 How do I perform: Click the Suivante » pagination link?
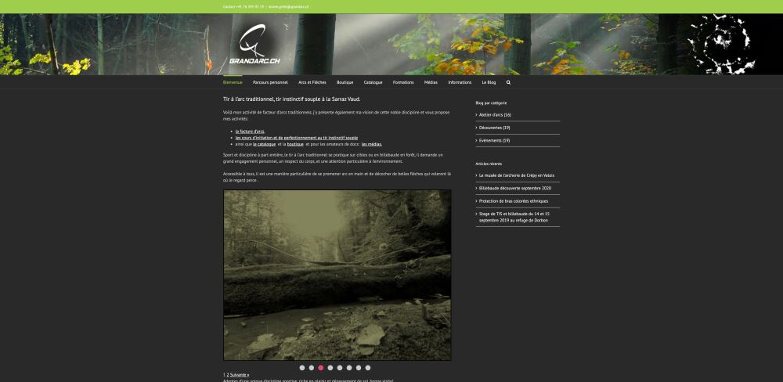coord(240,375)
